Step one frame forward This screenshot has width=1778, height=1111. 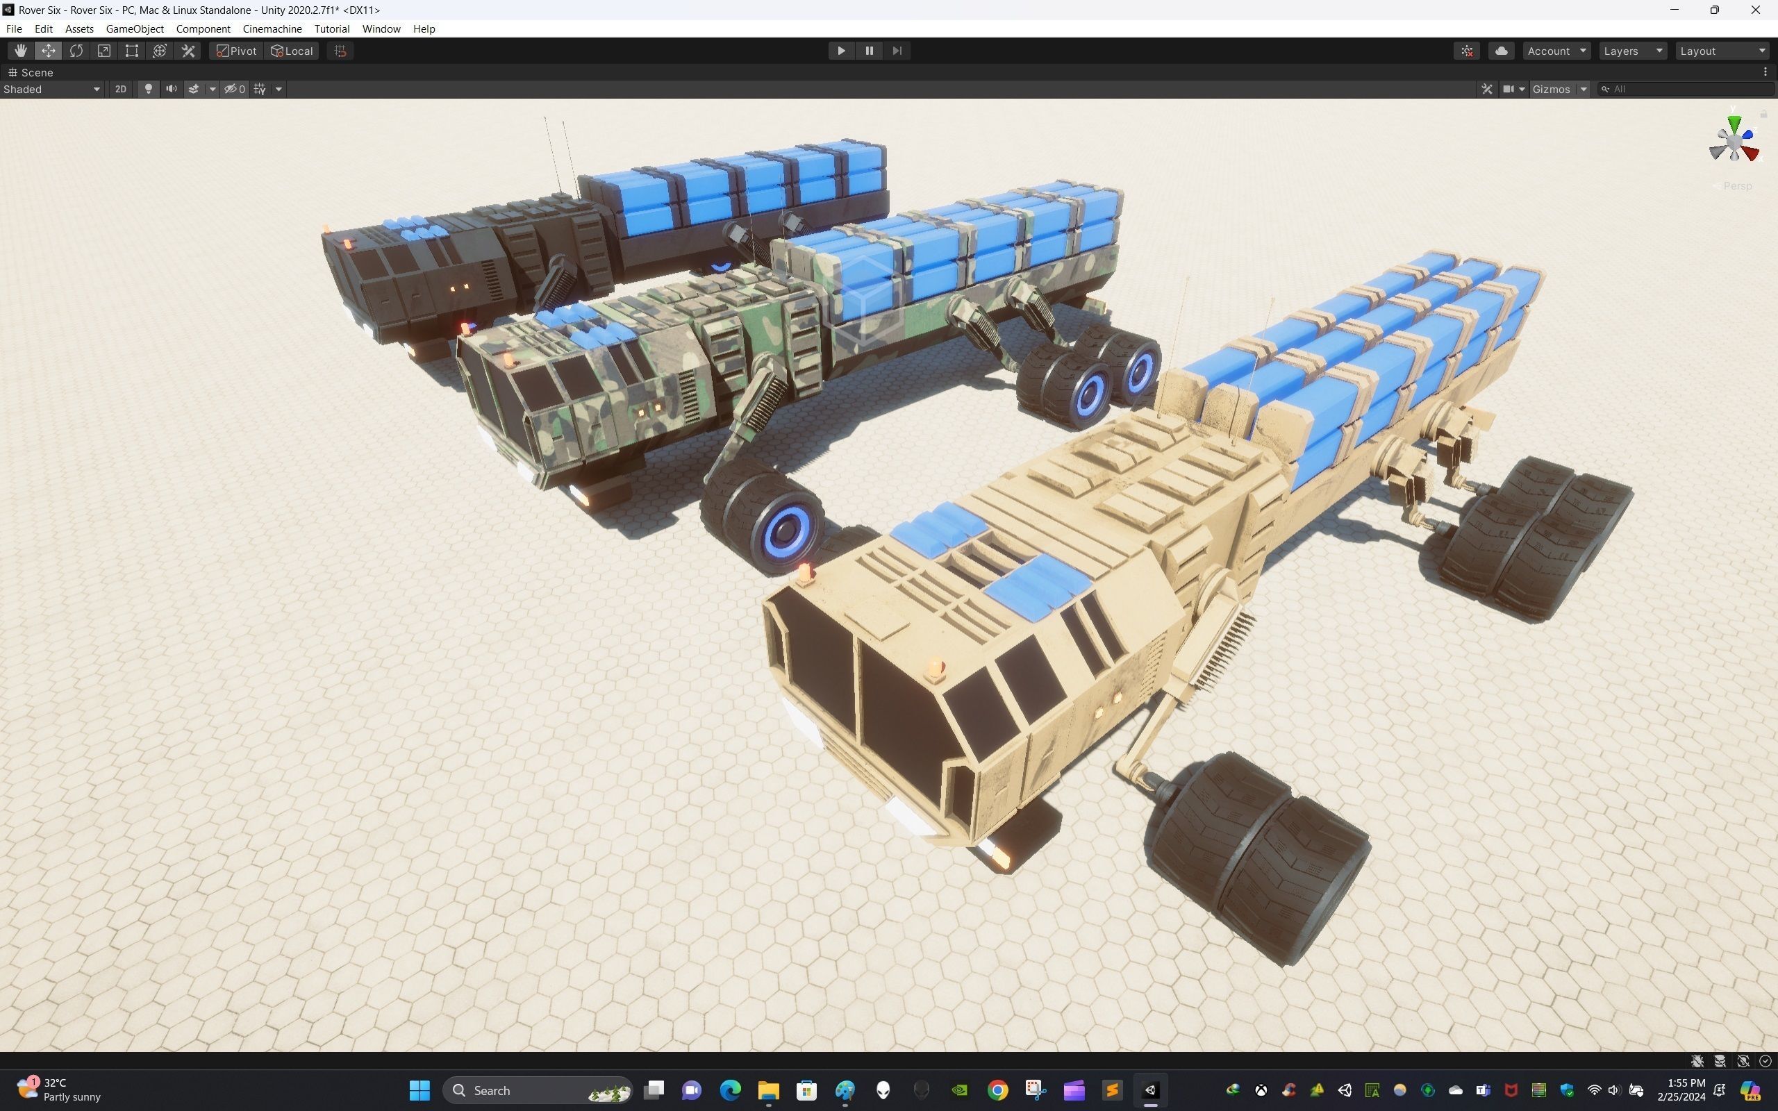click(x=897, y=51)
